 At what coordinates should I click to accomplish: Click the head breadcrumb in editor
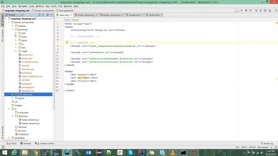coord(75,20)
